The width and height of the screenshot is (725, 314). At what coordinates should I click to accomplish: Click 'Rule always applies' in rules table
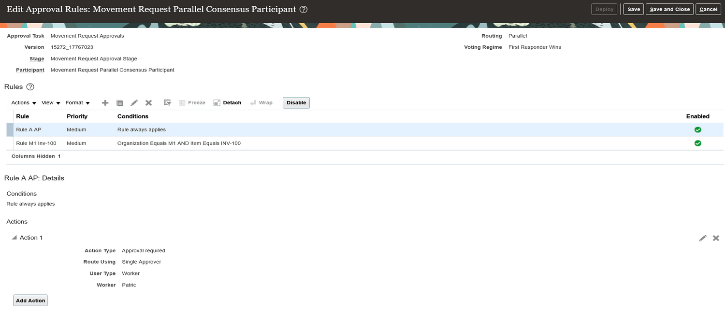coord(142,130)
